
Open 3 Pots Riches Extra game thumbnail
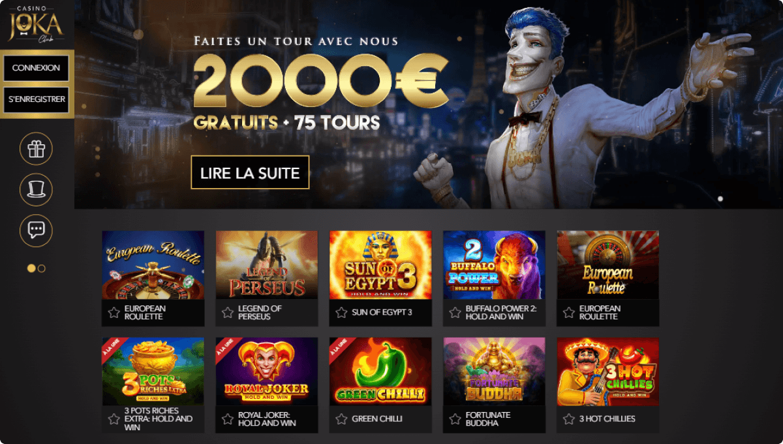(x=153, y=372)
